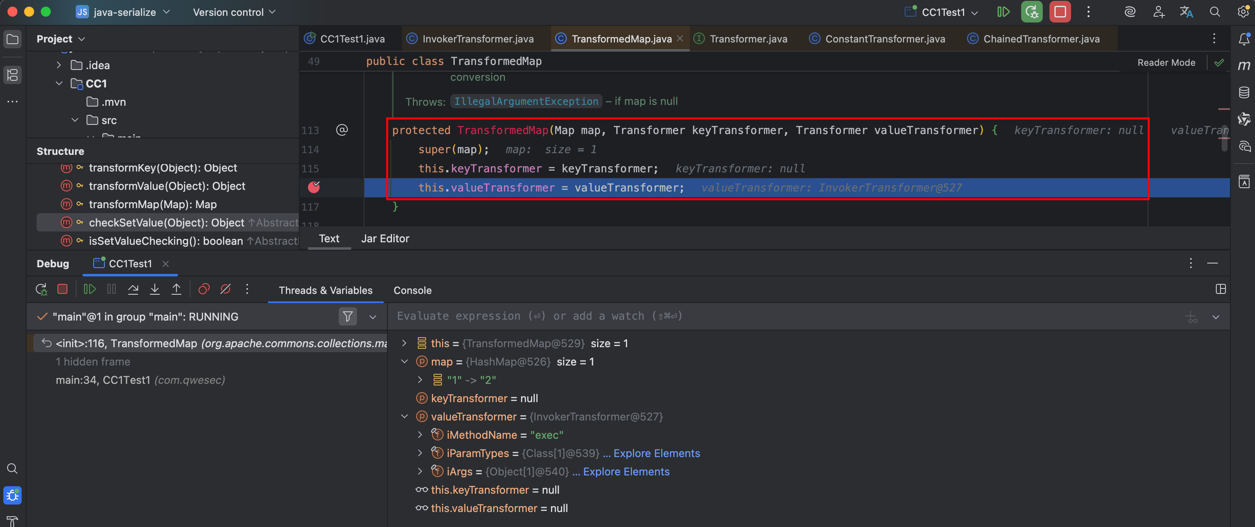Click the Step Over debug icon
The image size is (1255, 527).
point(133,289)
